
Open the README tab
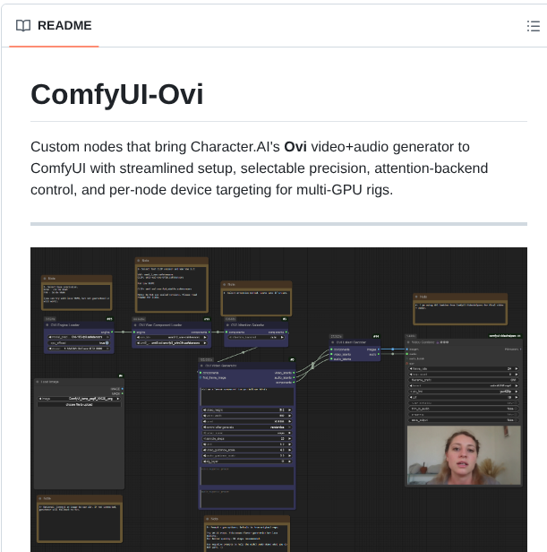[x=54, y=26]
